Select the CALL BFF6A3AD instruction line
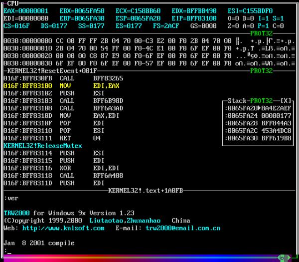Screen dimensions: 299x262 click(x=63, y=108)
